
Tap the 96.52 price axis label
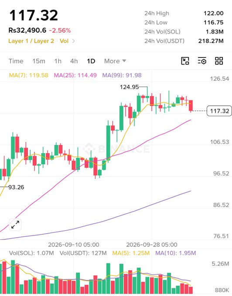pyautogui.click(x=221, y=174)
